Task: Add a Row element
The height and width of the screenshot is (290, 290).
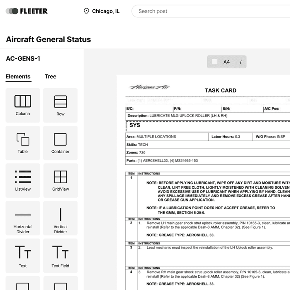Action: (x=60, y=105)
